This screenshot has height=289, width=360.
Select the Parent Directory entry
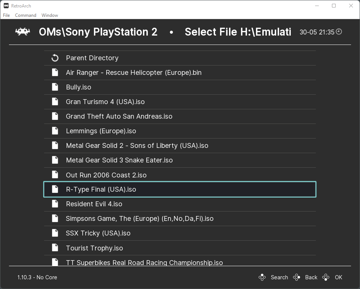(180, 58)
